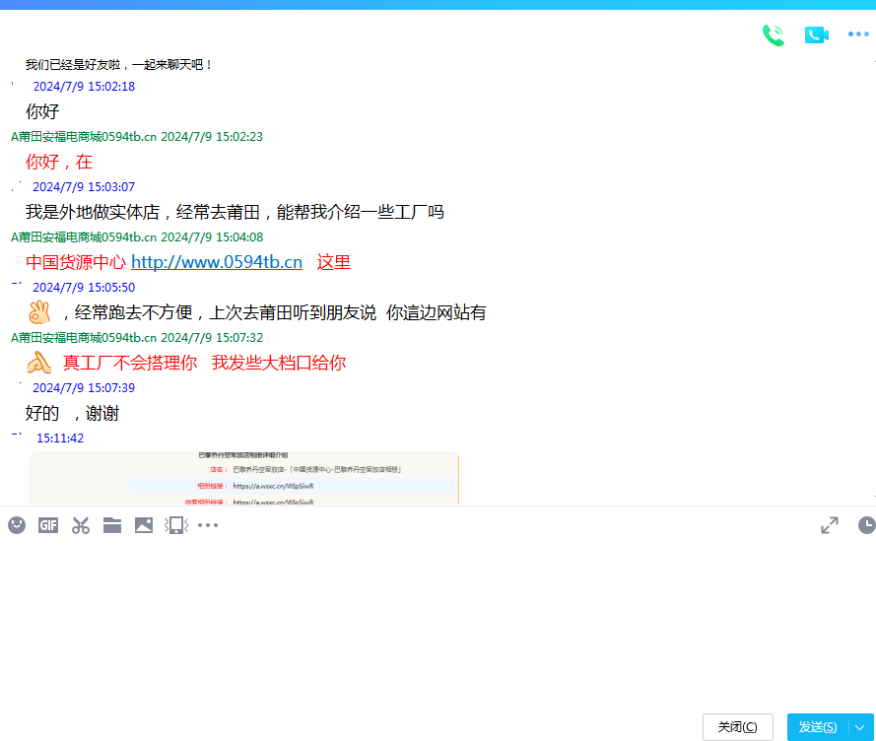Click the timestamp 15:11:42
The image size is (876, 741).
tap(60, 438)
